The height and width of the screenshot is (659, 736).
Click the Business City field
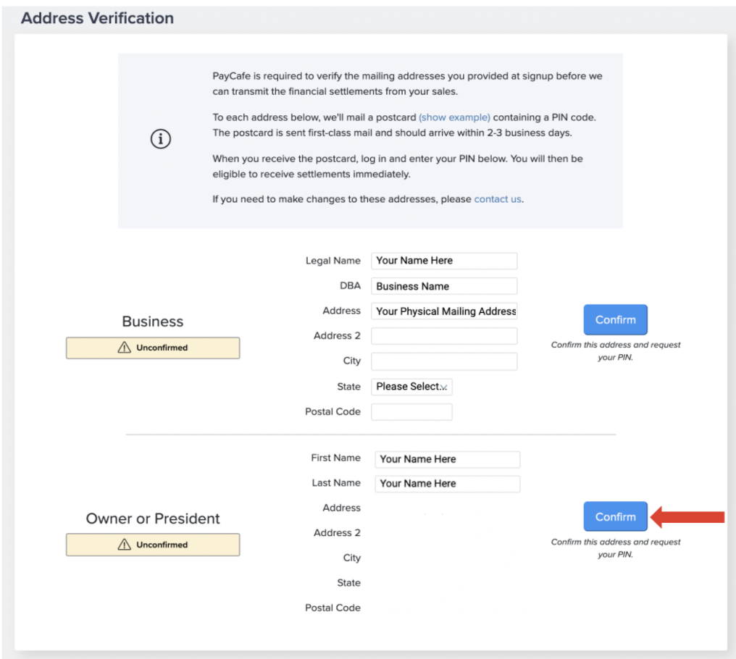(444, 361)
